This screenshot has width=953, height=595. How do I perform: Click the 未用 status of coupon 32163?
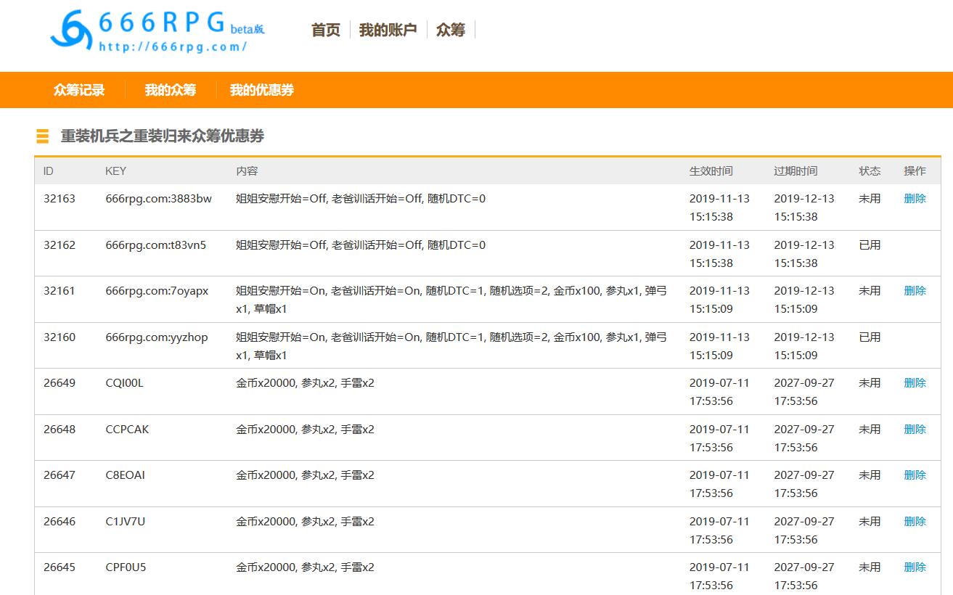[x=870, y=198]
